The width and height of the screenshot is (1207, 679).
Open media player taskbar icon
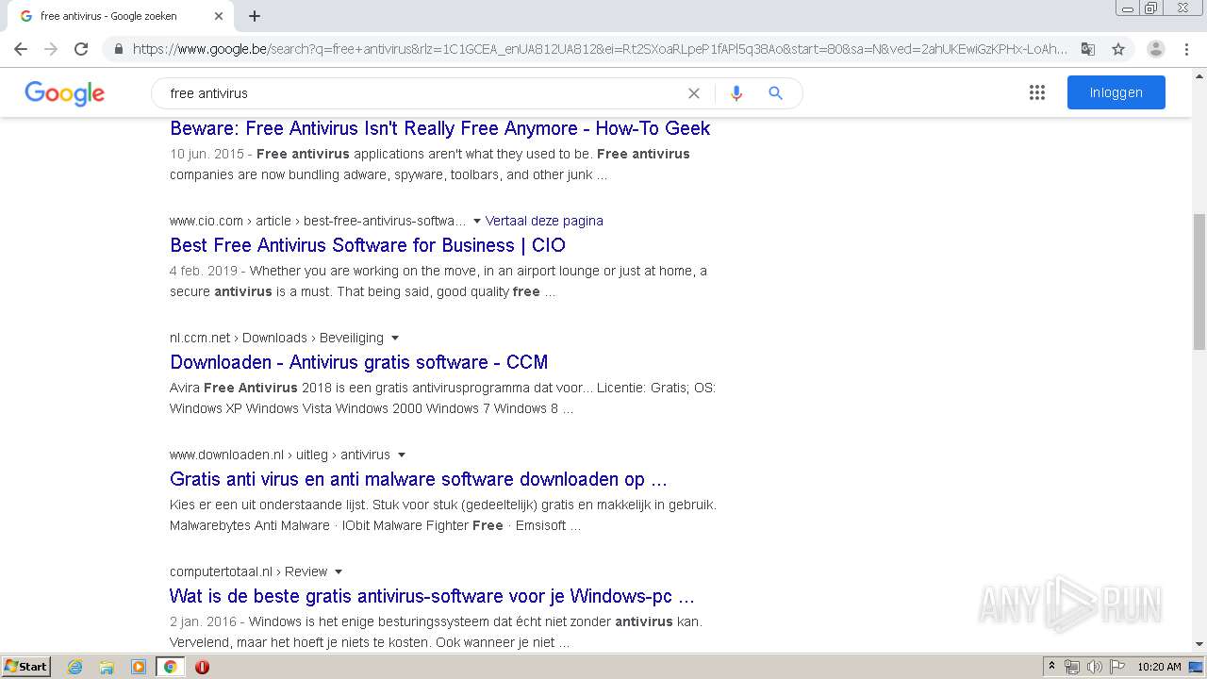pos(139,667)
